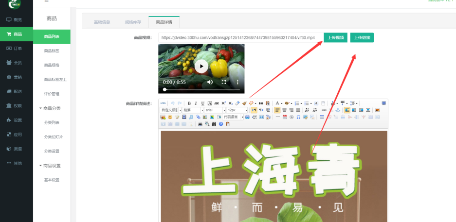
Task: Open the unordered list style dropdown arrow
Action: (311, 103)
